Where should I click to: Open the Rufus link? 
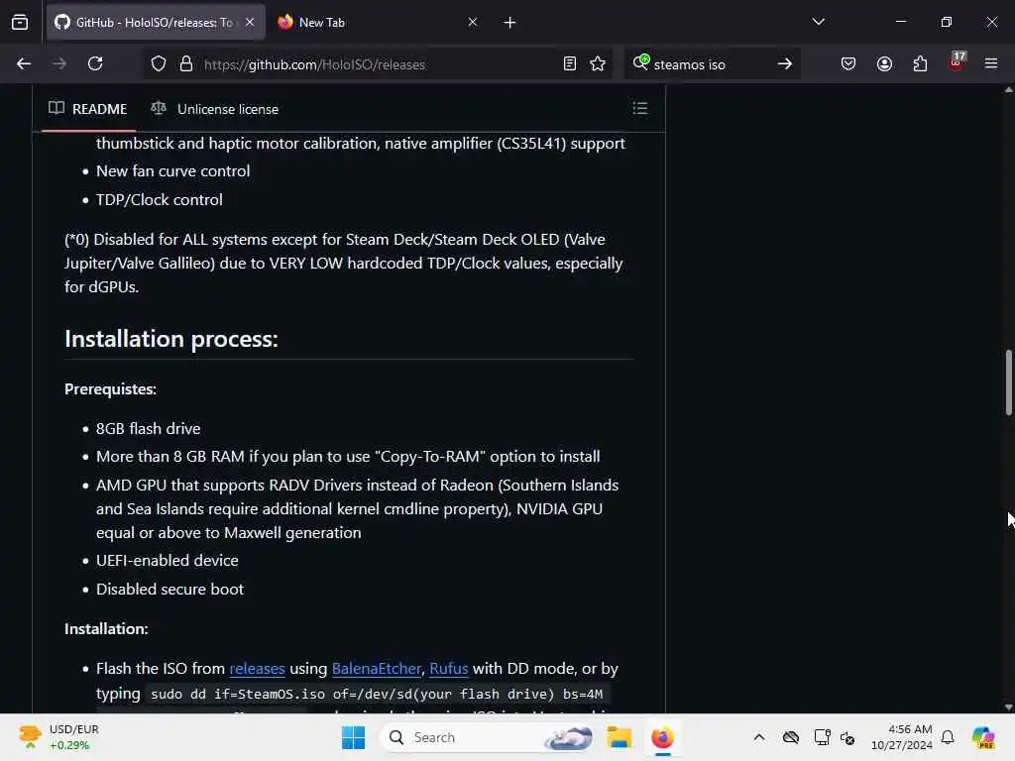click(449, 669)
